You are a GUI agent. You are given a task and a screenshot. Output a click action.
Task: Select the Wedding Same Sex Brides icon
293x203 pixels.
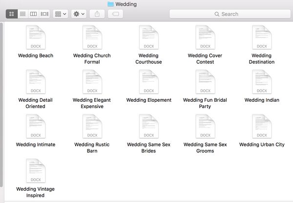tap(149, 126)
